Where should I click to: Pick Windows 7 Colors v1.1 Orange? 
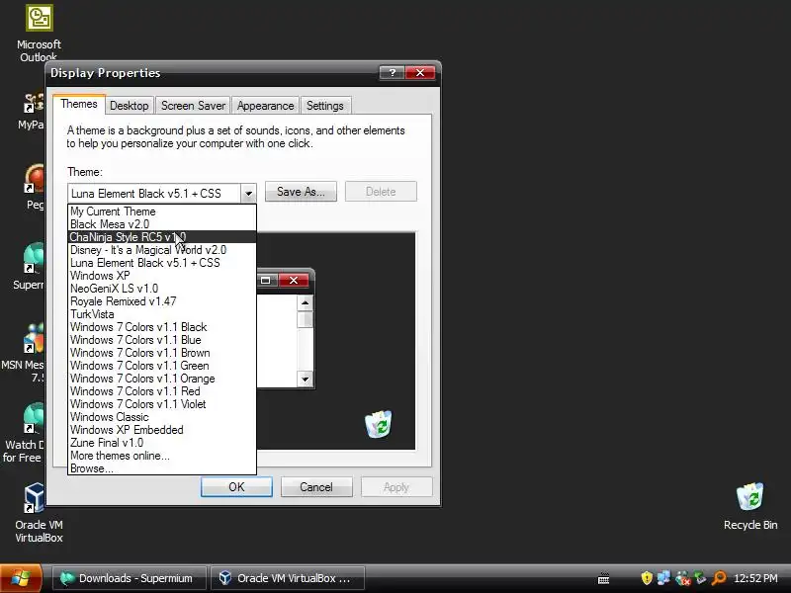[x=162, y=379]
